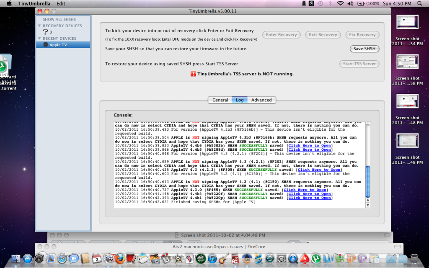
Task: Open link for AppleTV 4.4b1 SHSH
Action: 310,198
